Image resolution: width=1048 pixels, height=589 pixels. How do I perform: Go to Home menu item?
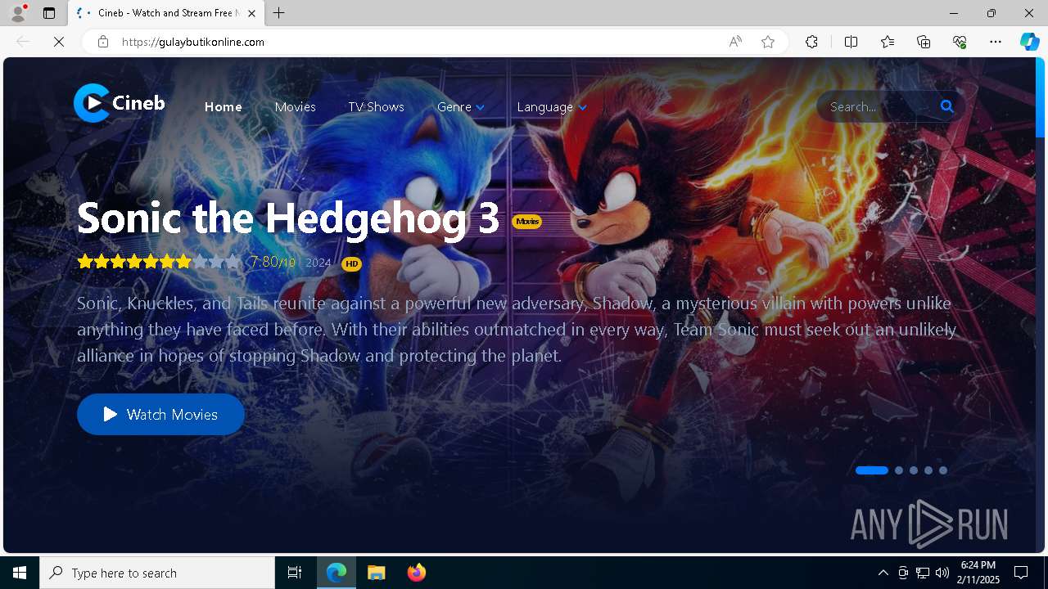[224, 107]
